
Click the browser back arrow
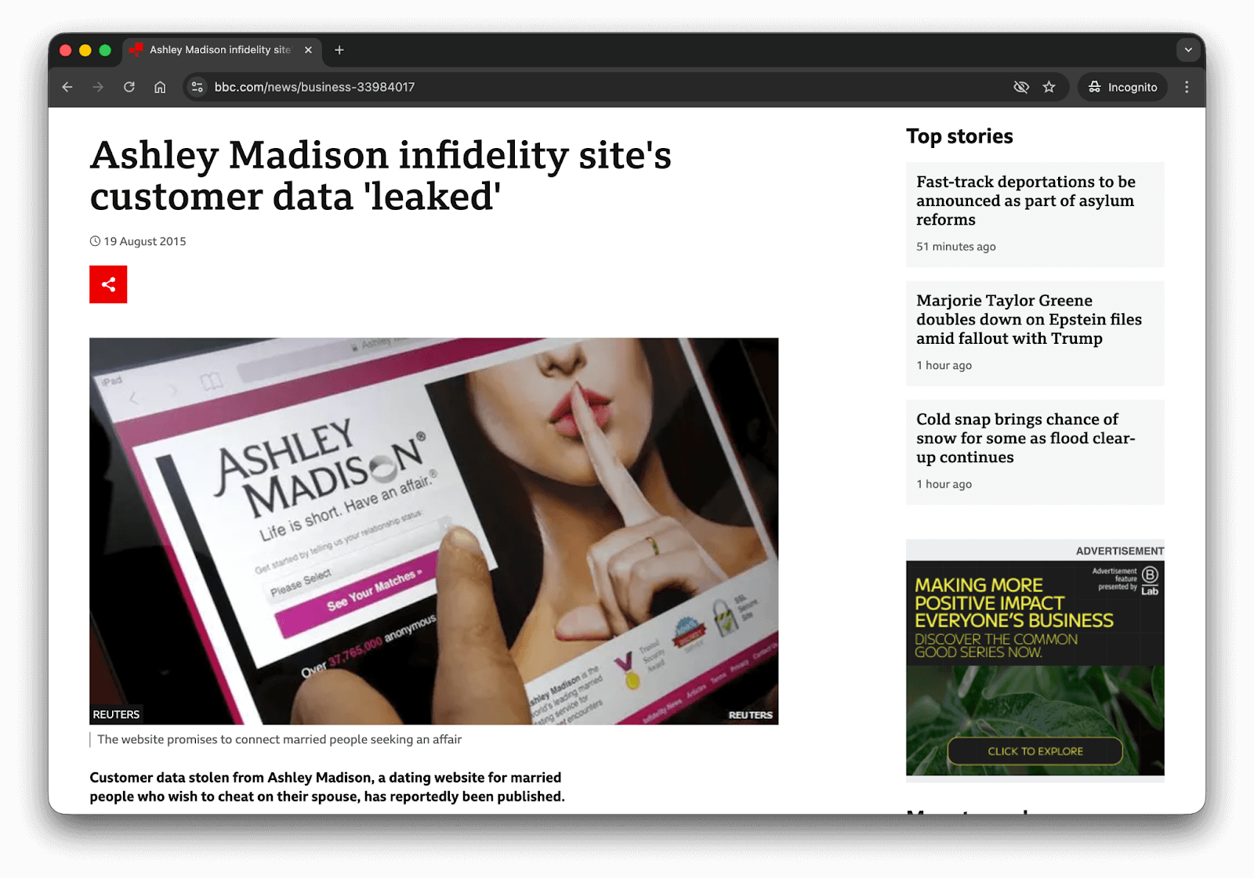pyautogui.click(x=67, y=87)
